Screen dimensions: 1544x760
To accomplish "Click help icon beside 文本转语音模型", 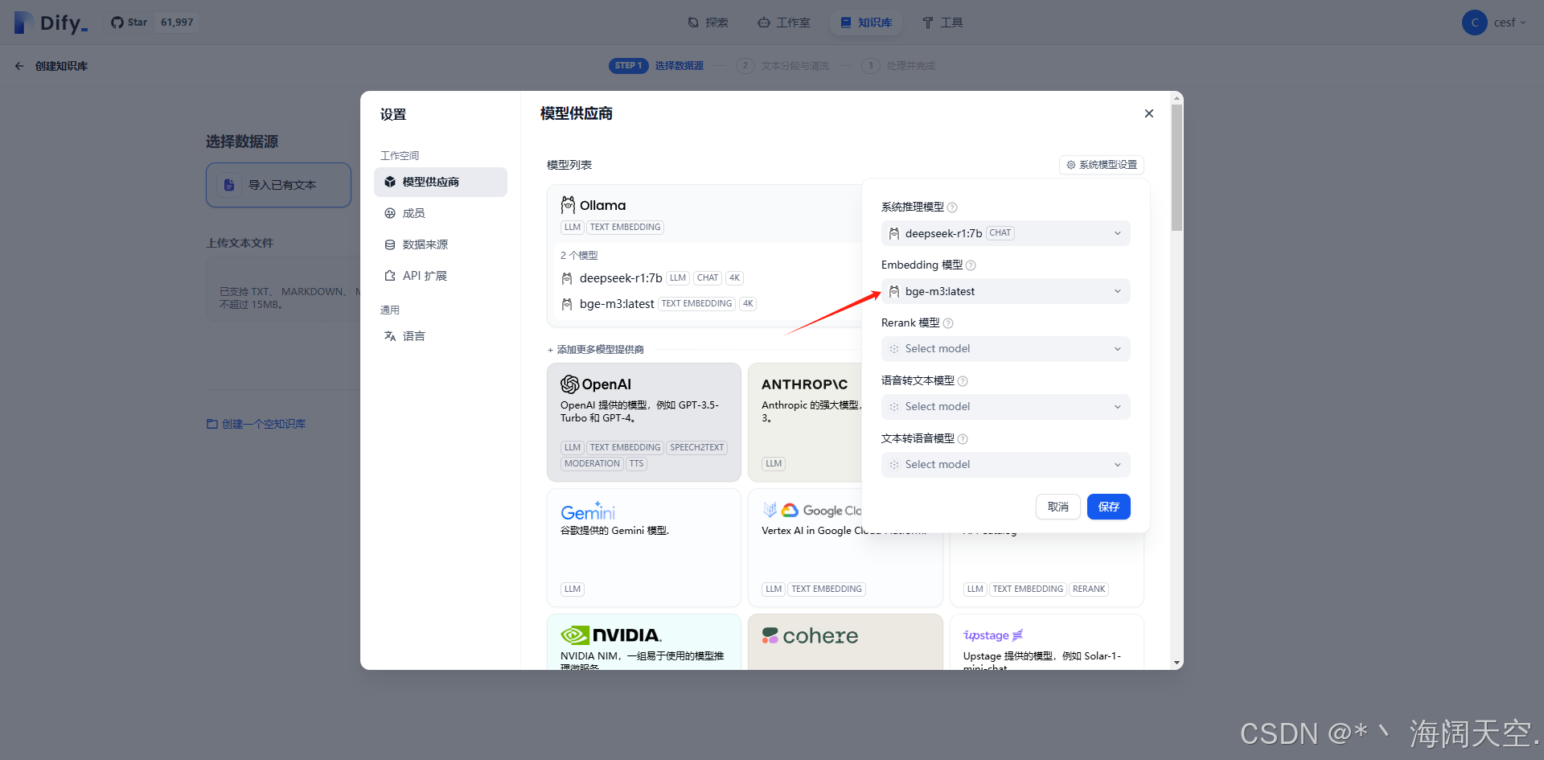I will point(963,439).
